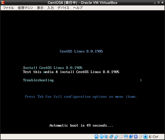Select Install CentOS Linux 8.0.1905 entry
The image size is (165, 140).
(53, 68)
